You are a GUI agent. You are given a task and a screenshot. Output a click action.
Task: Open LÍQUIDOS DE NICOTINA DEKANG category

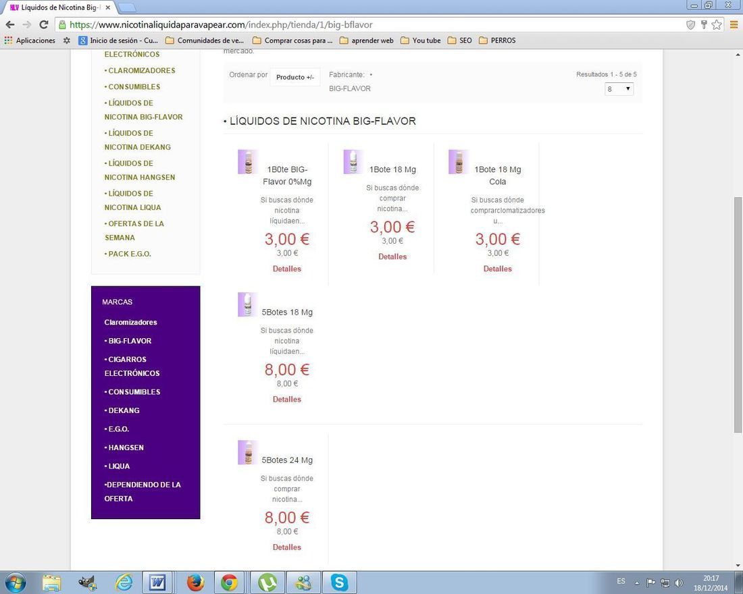pos(137,140)
